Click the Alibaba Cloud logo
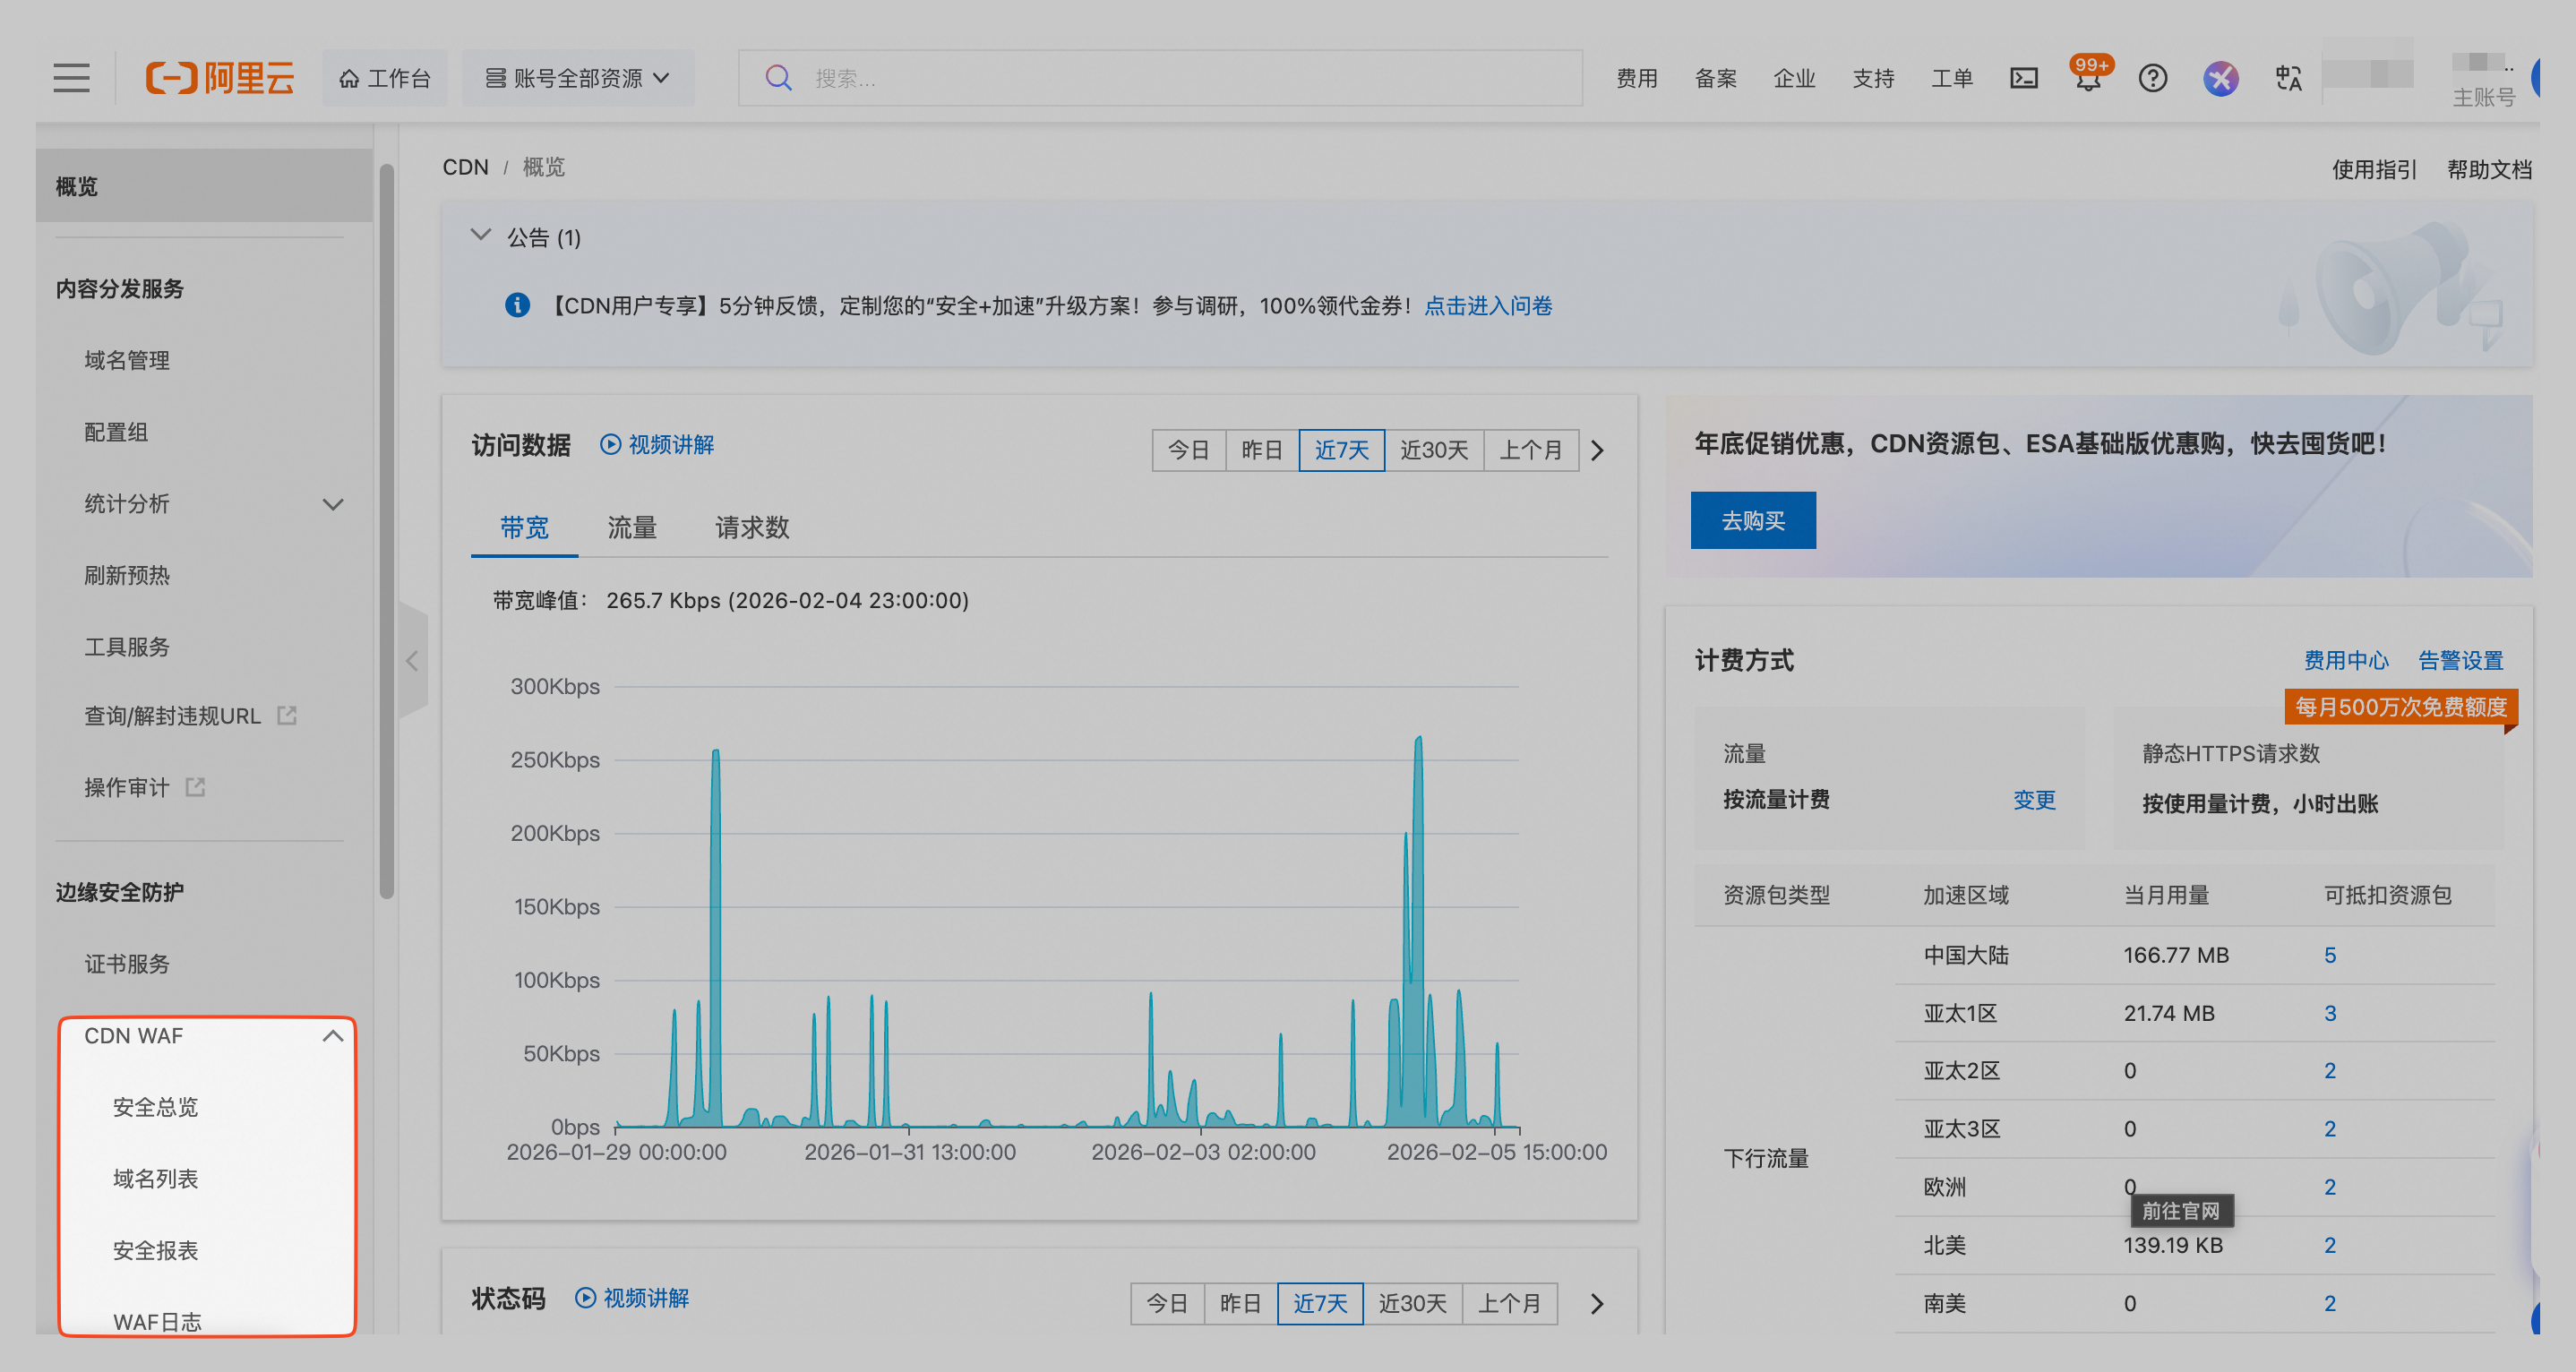This screenshot has width=2576, height=1372. (x=220, y=78)
